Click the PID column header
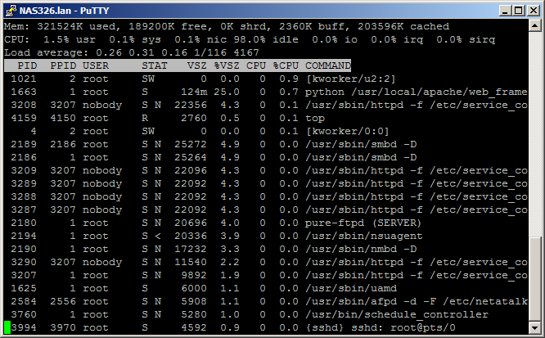Screen dimensions: 545x338 click(26, 65)
